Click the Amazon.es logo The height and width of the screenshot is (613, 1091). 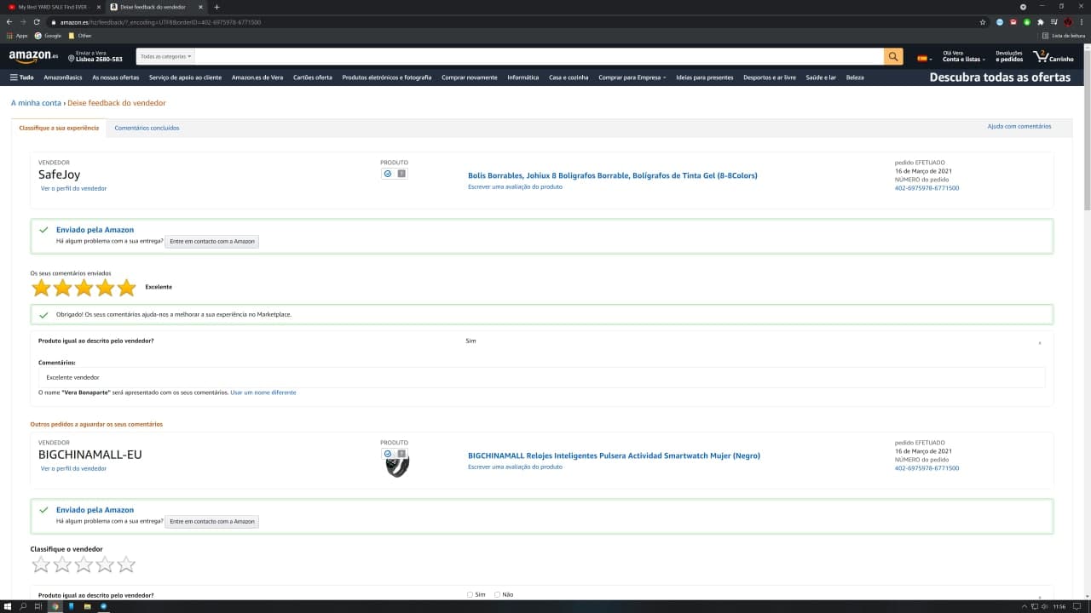point(33,56)
